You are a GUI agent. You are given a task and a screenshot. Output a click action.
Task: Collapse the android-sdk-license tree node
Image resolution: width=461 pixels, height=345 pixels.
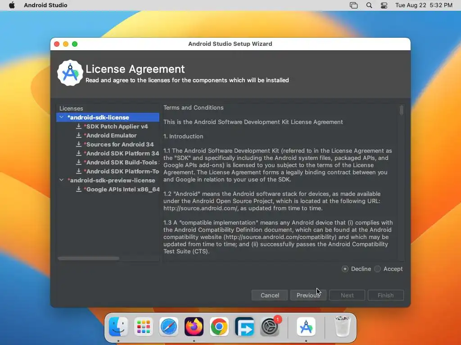tap(61, 117)
